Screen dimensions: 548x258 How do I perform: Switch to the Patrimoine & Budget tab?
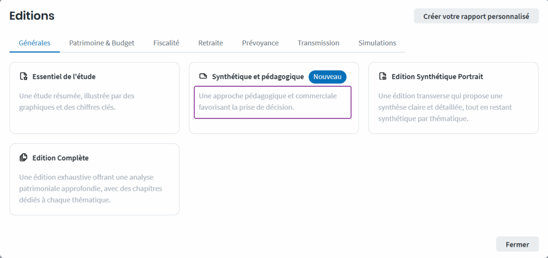click(x=102, y=43)
